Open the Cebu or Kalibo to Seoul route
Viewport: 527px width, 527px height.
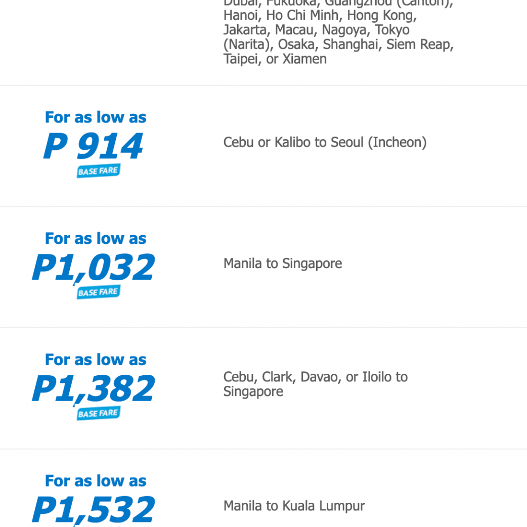(325, 142)
